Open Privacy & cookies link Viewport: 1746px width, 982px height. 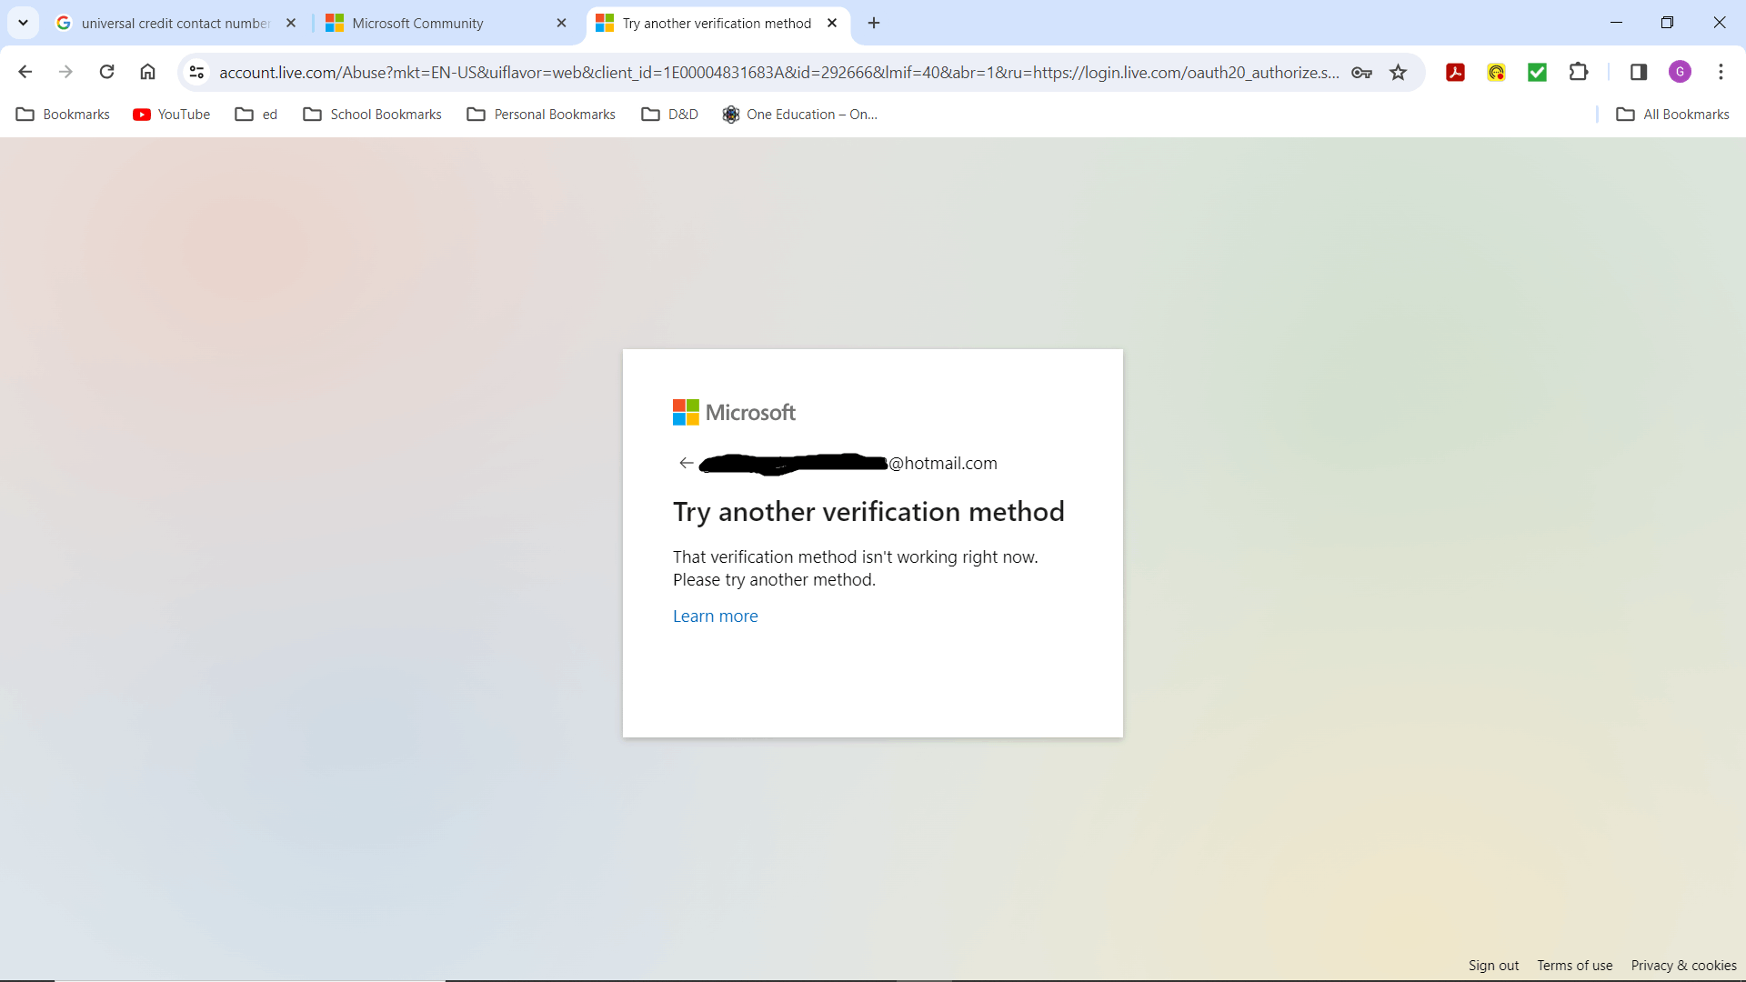(x=1683, y=966)
